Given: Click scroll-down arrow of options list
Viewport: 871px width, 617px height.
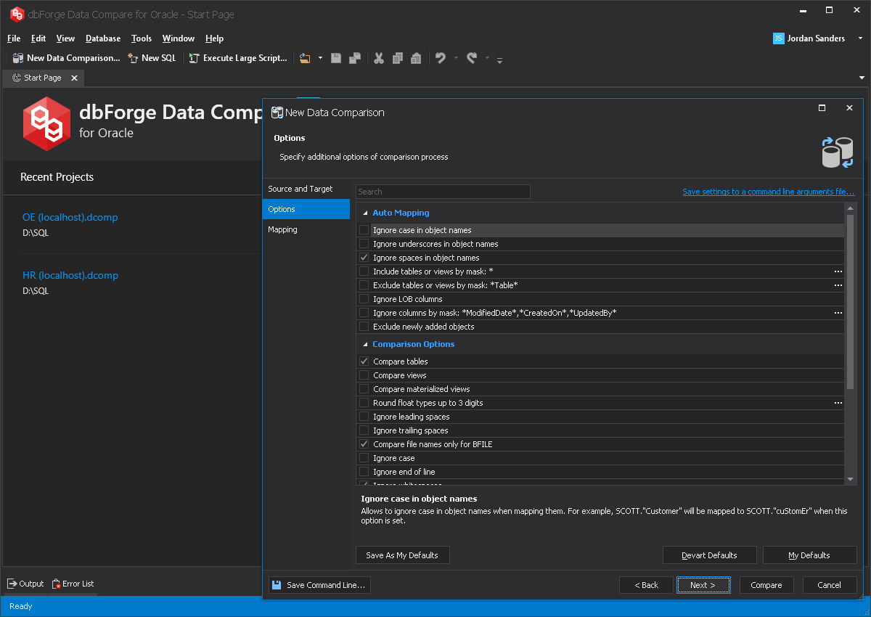Looking at the screenshot, I should [851, 479].
